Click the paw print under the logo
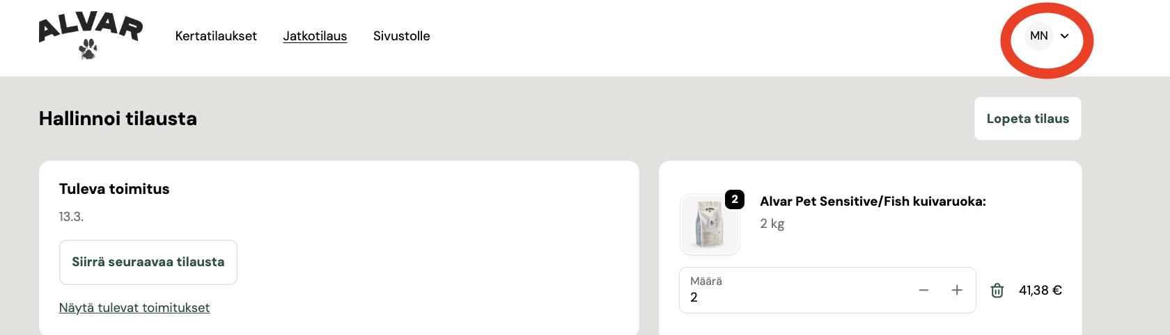 click(88, 49)
